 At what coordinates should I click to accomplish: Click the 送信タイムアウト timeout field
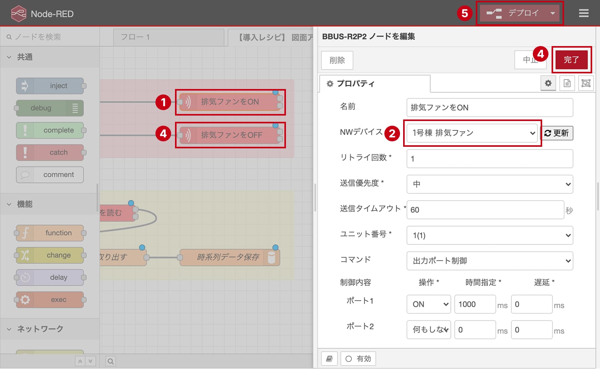485,210
